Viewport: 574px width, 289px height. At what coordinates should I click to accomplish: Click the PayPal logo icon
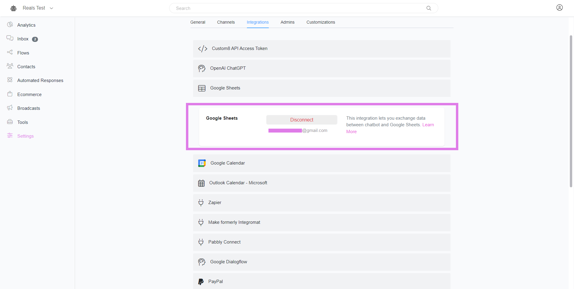pyautogui.click(x=201, y=282)
